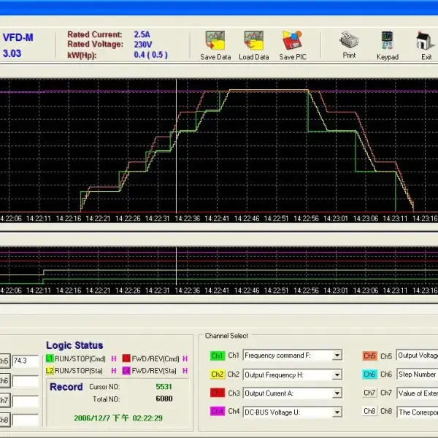Click the ch6 button on left edge
Viewport: 438px width, 438px height.
5,381
